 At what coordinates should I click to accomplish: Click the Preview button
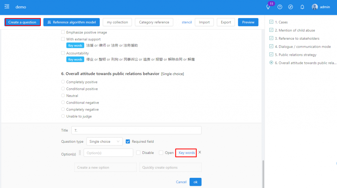(x=248, y=22)
